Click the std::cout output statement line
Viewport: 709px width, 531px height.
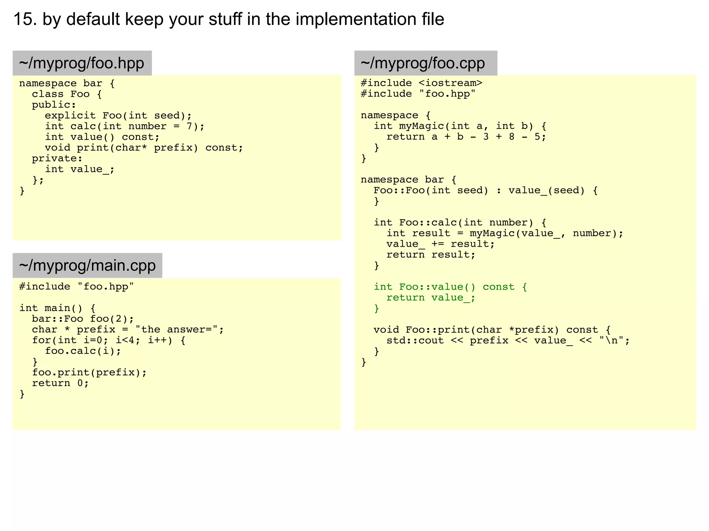click(508, 340)
